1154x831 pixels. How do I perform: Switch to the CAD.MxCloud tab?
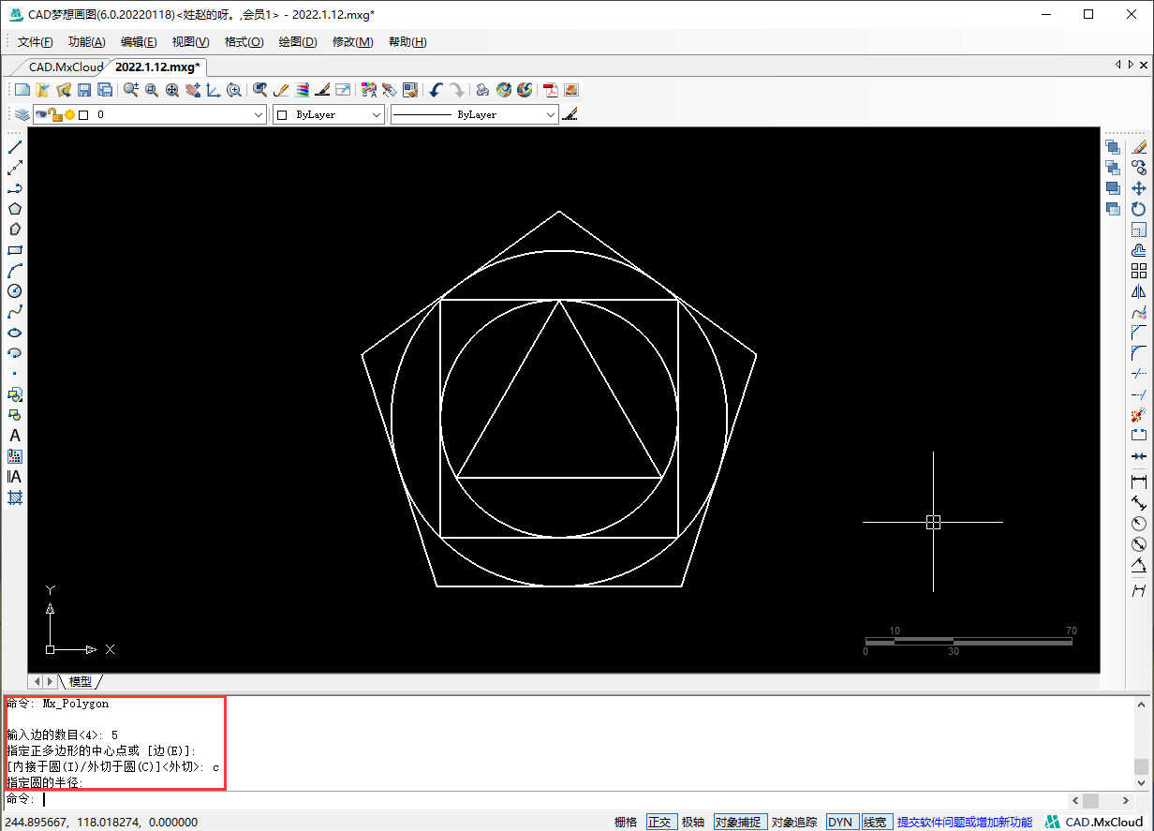click(x=65, y=67)
